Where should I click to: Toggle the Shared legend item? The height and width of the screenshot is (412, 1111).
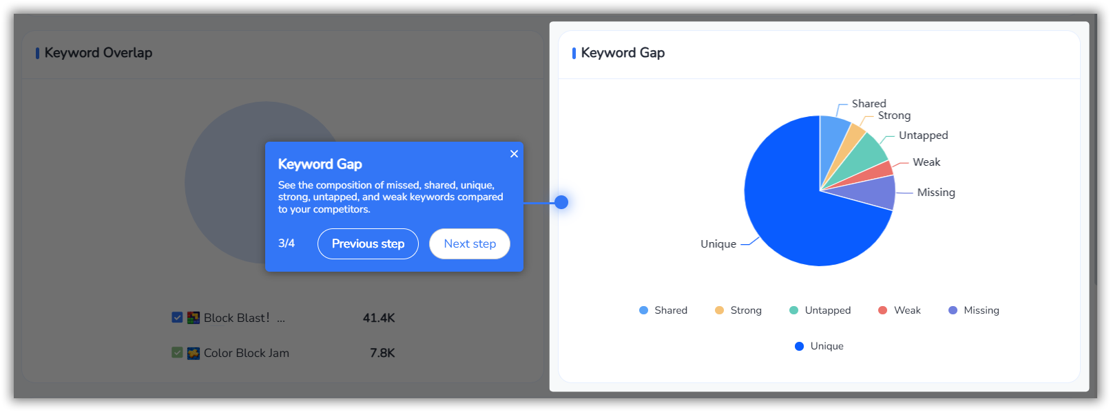tap(663, 310)
